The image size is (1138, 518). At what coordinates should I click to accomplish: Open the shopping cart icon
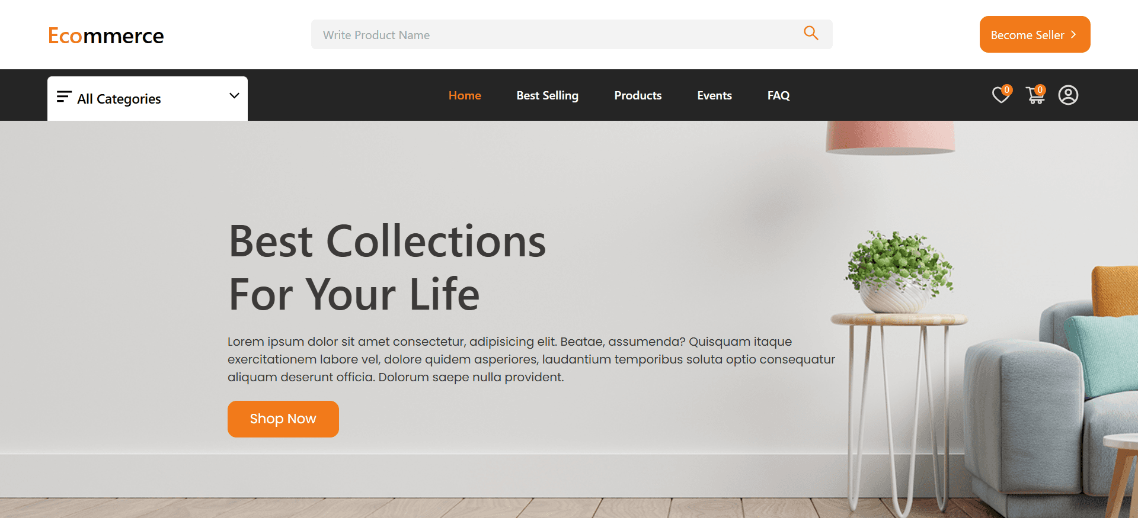[x=1035, y=95]
